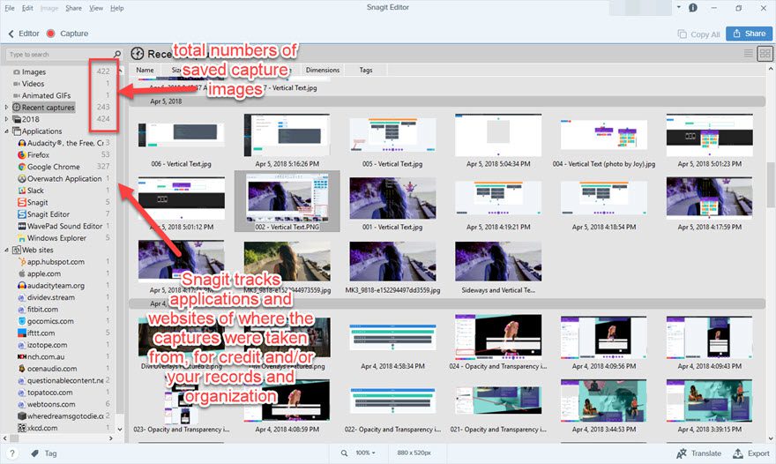Open the account dropdown arrow
776x464 pixels.
point(678,8)
